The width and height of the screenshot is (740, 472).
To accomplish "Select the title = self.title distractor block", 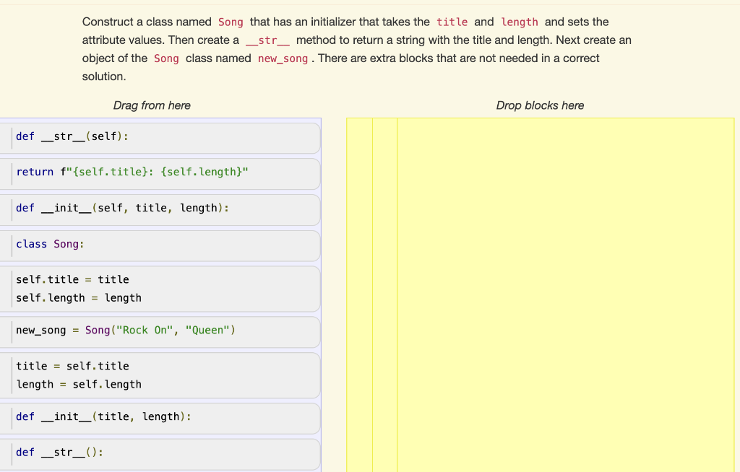I will click(72, 366).
